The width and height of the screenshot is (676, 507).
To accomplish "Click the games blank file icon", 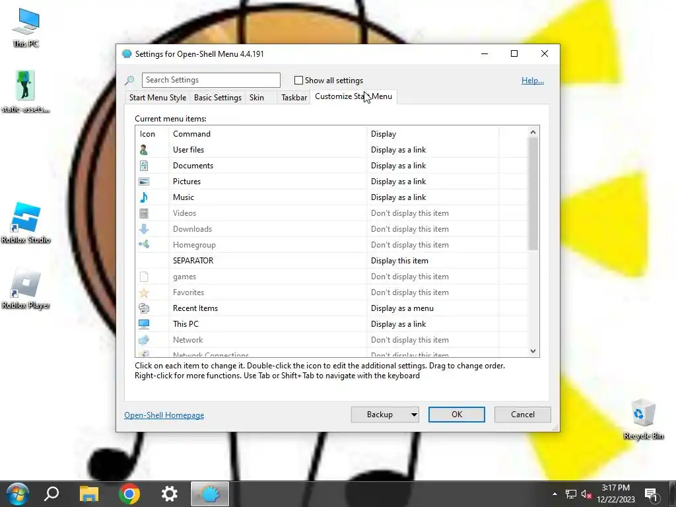I will (x=144, y=277).
